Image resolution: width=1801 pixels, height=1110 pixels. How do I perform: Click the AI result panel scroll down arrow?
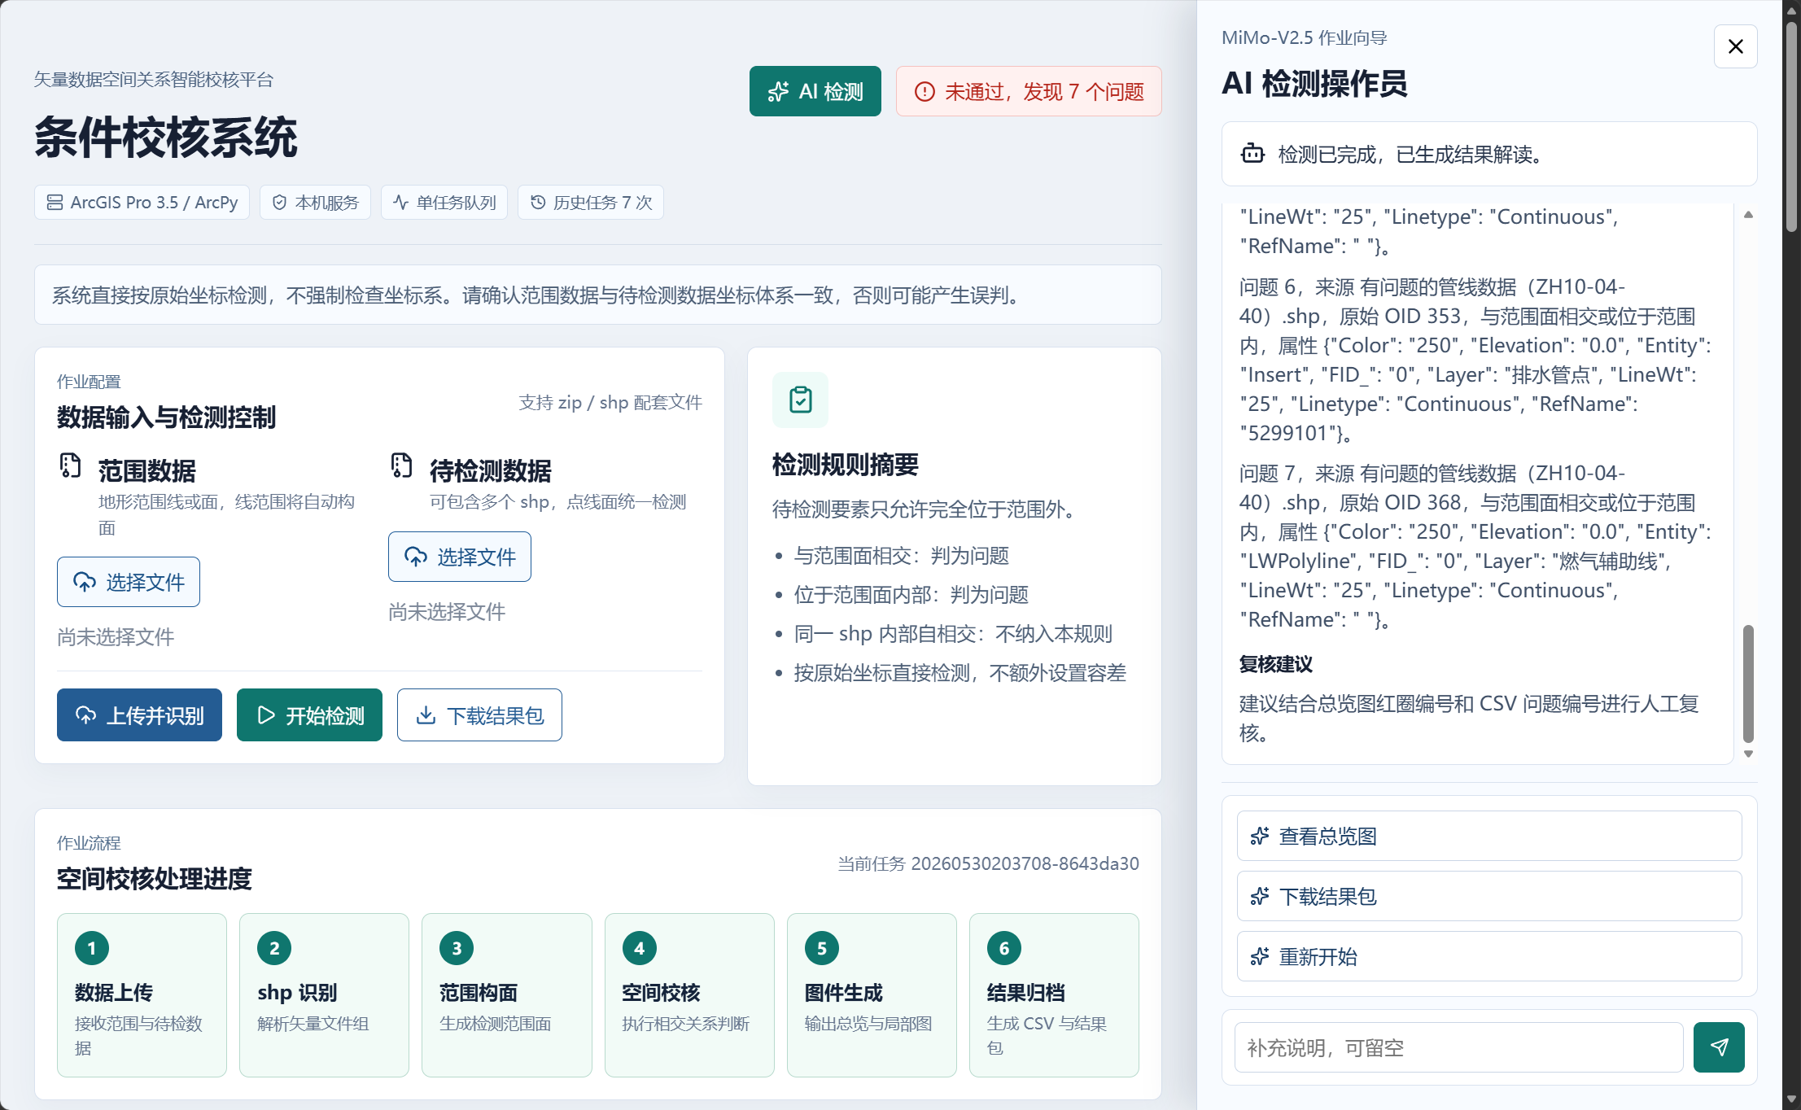(1748, 754)
